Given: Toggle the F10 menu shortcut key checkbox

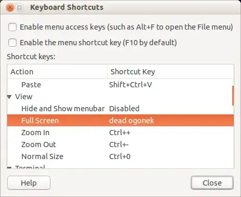Looking at the screenshot, I should pyautogui.click(x=12, y=43).
